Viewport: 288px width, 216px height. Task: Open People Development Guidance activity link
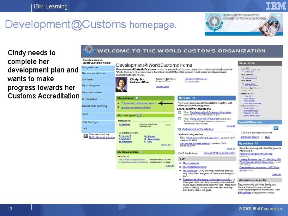point(256,154)
